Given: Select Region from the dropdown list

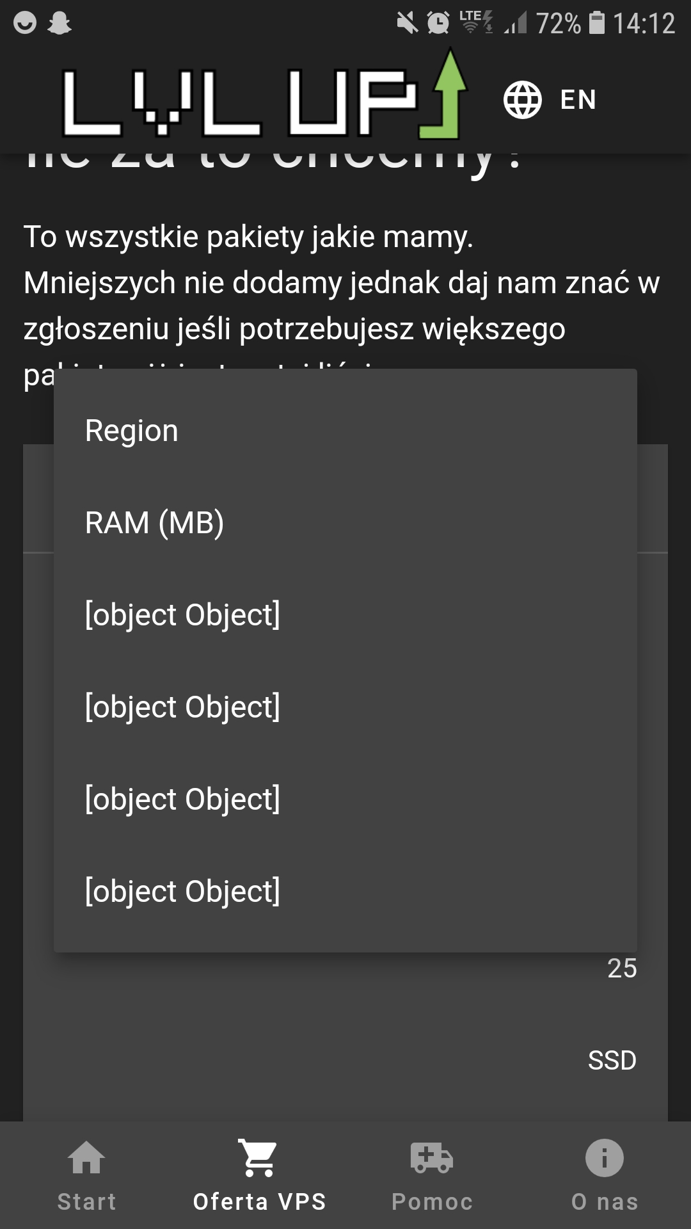Looking at the screenshot, I should [132, 431].
